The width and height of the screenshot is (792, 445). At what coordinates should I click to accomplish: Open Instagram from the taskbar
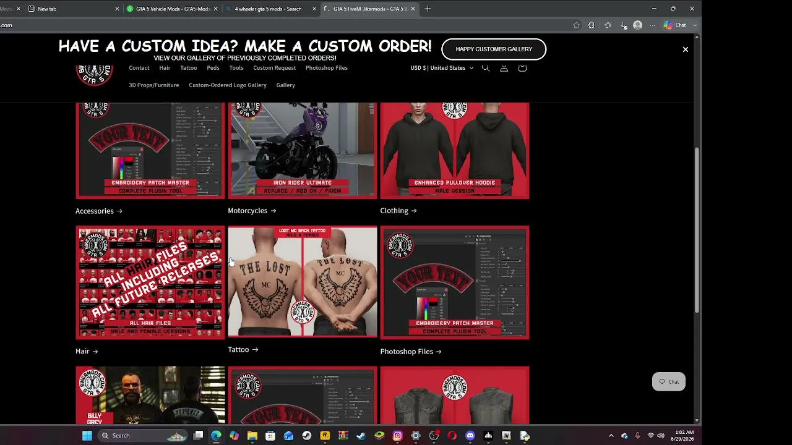tap(397, 436)
